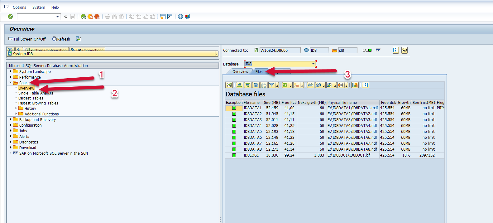Click the Details magnifier icon in grid toolbar

[229, 85]
